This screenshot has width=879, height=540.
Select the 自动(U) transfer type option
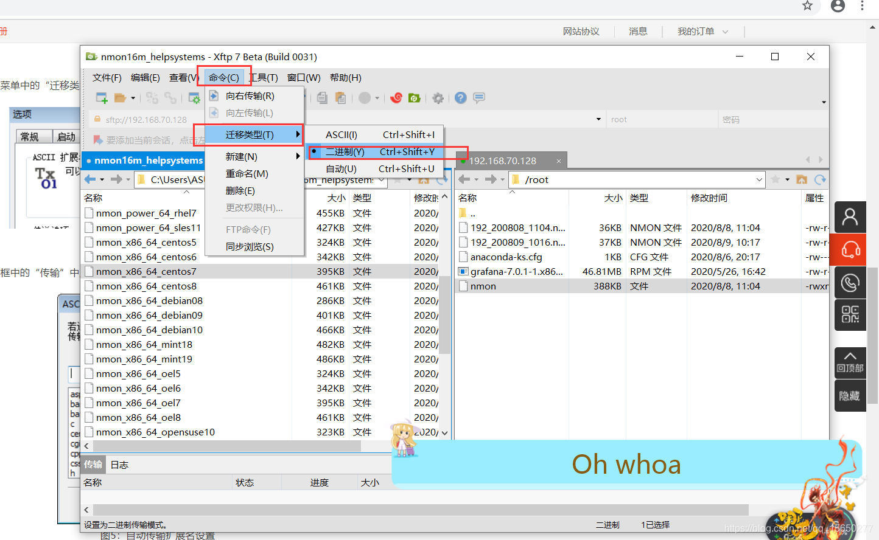tap(375, 168)
